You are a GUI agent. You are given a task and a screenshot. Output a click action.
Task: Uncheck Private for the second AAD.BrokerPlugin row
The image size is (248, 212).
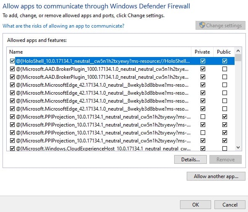(203, 77)
